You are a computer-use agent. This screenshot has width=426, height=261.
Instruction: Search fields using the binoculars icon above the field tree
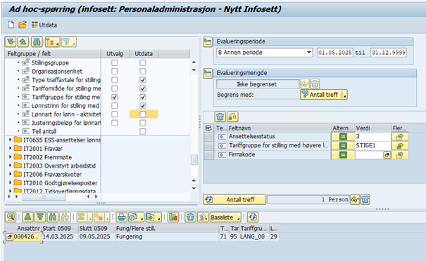tap(37, 42)
